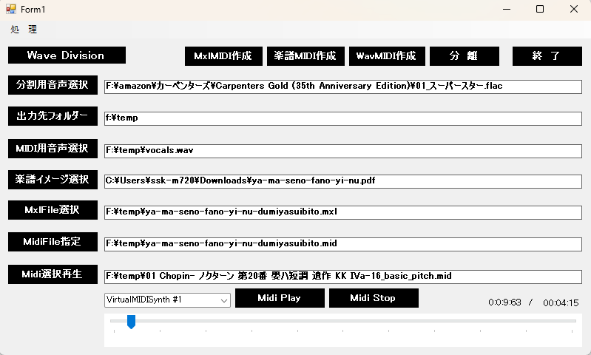Click the 終了 button to exit
This screenshot has width=591, height=355.
point(547,56)
